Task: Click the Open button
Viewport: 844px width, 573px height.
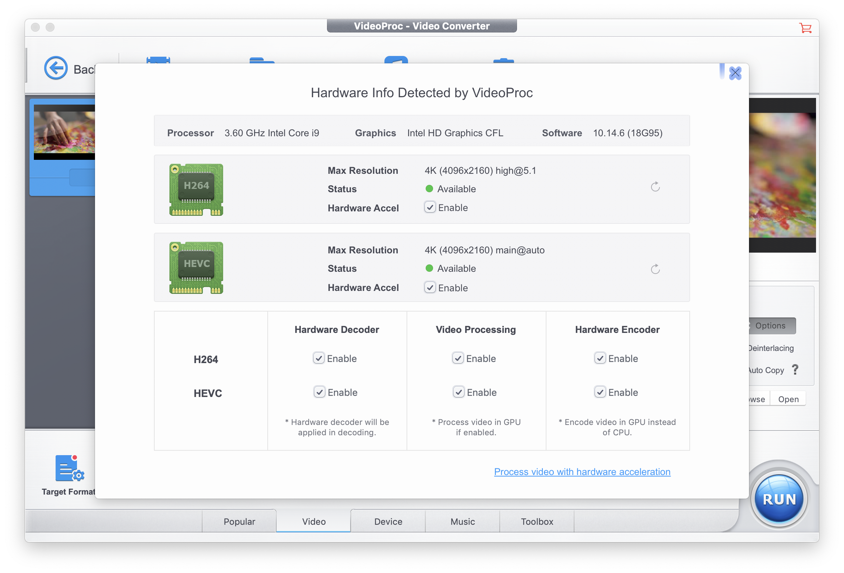Action: click(788, 399)
